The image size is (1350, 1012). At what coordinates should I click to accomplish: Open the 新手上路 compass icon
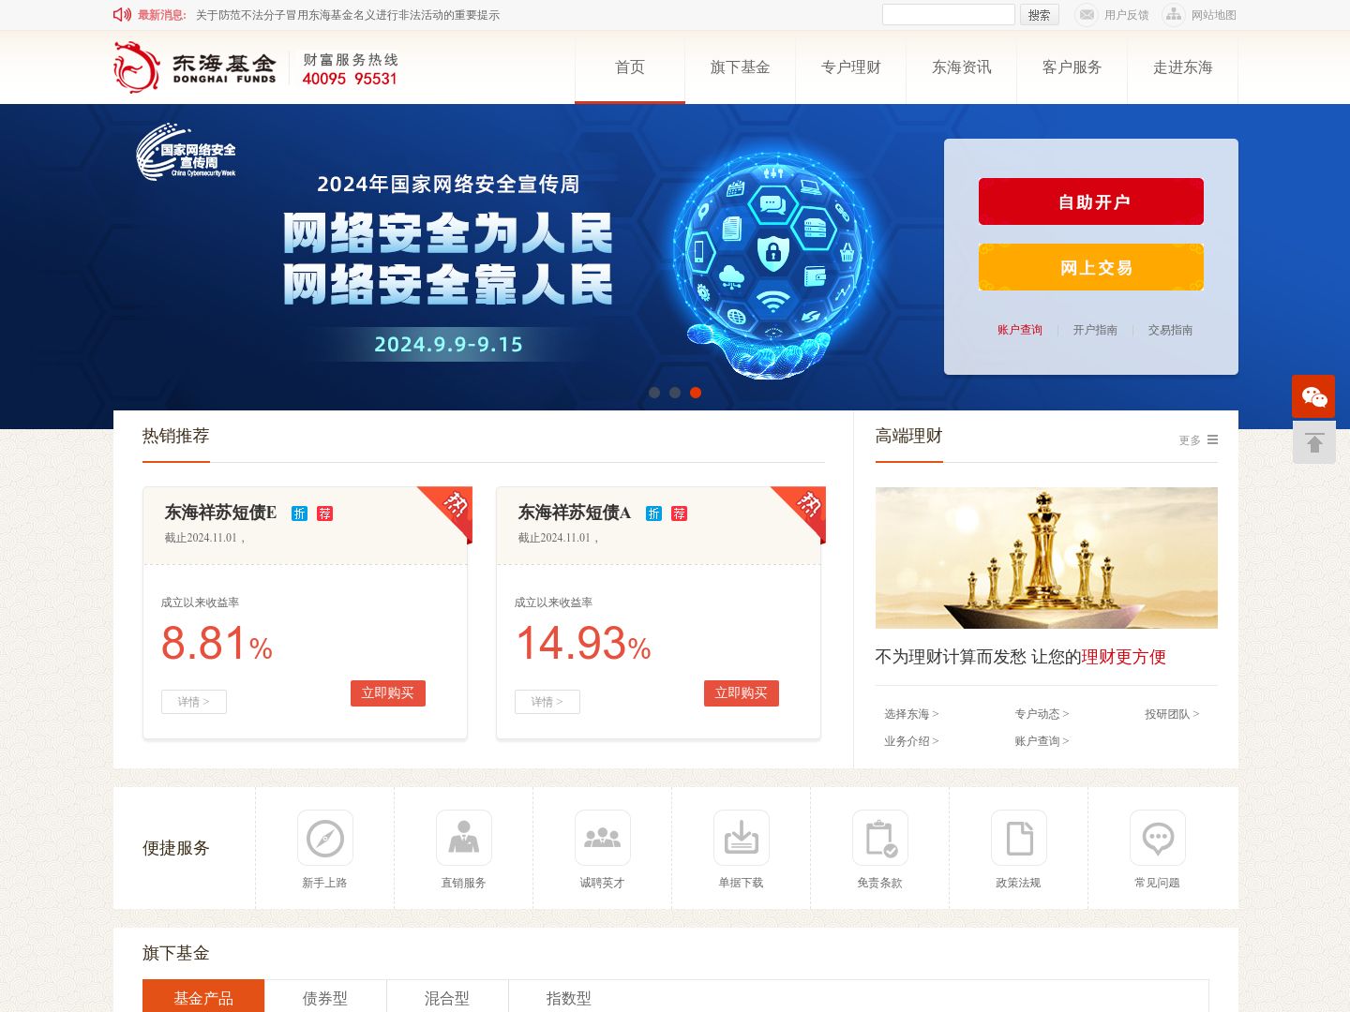(x=324, y=838)
